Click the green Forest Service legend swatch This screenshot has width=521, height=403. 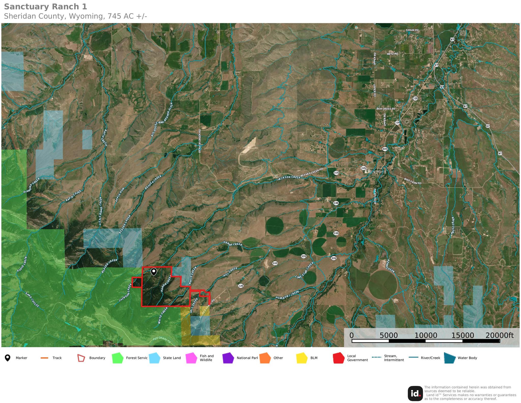tap(118, 358)
